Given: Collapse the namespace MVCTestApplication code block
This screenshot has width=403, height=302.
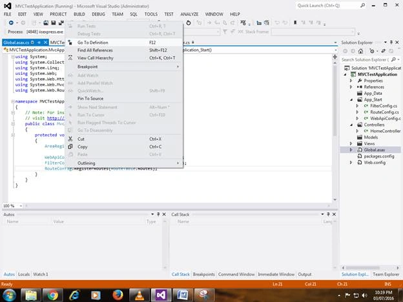Looking at the screenshot, I should 13,101.
